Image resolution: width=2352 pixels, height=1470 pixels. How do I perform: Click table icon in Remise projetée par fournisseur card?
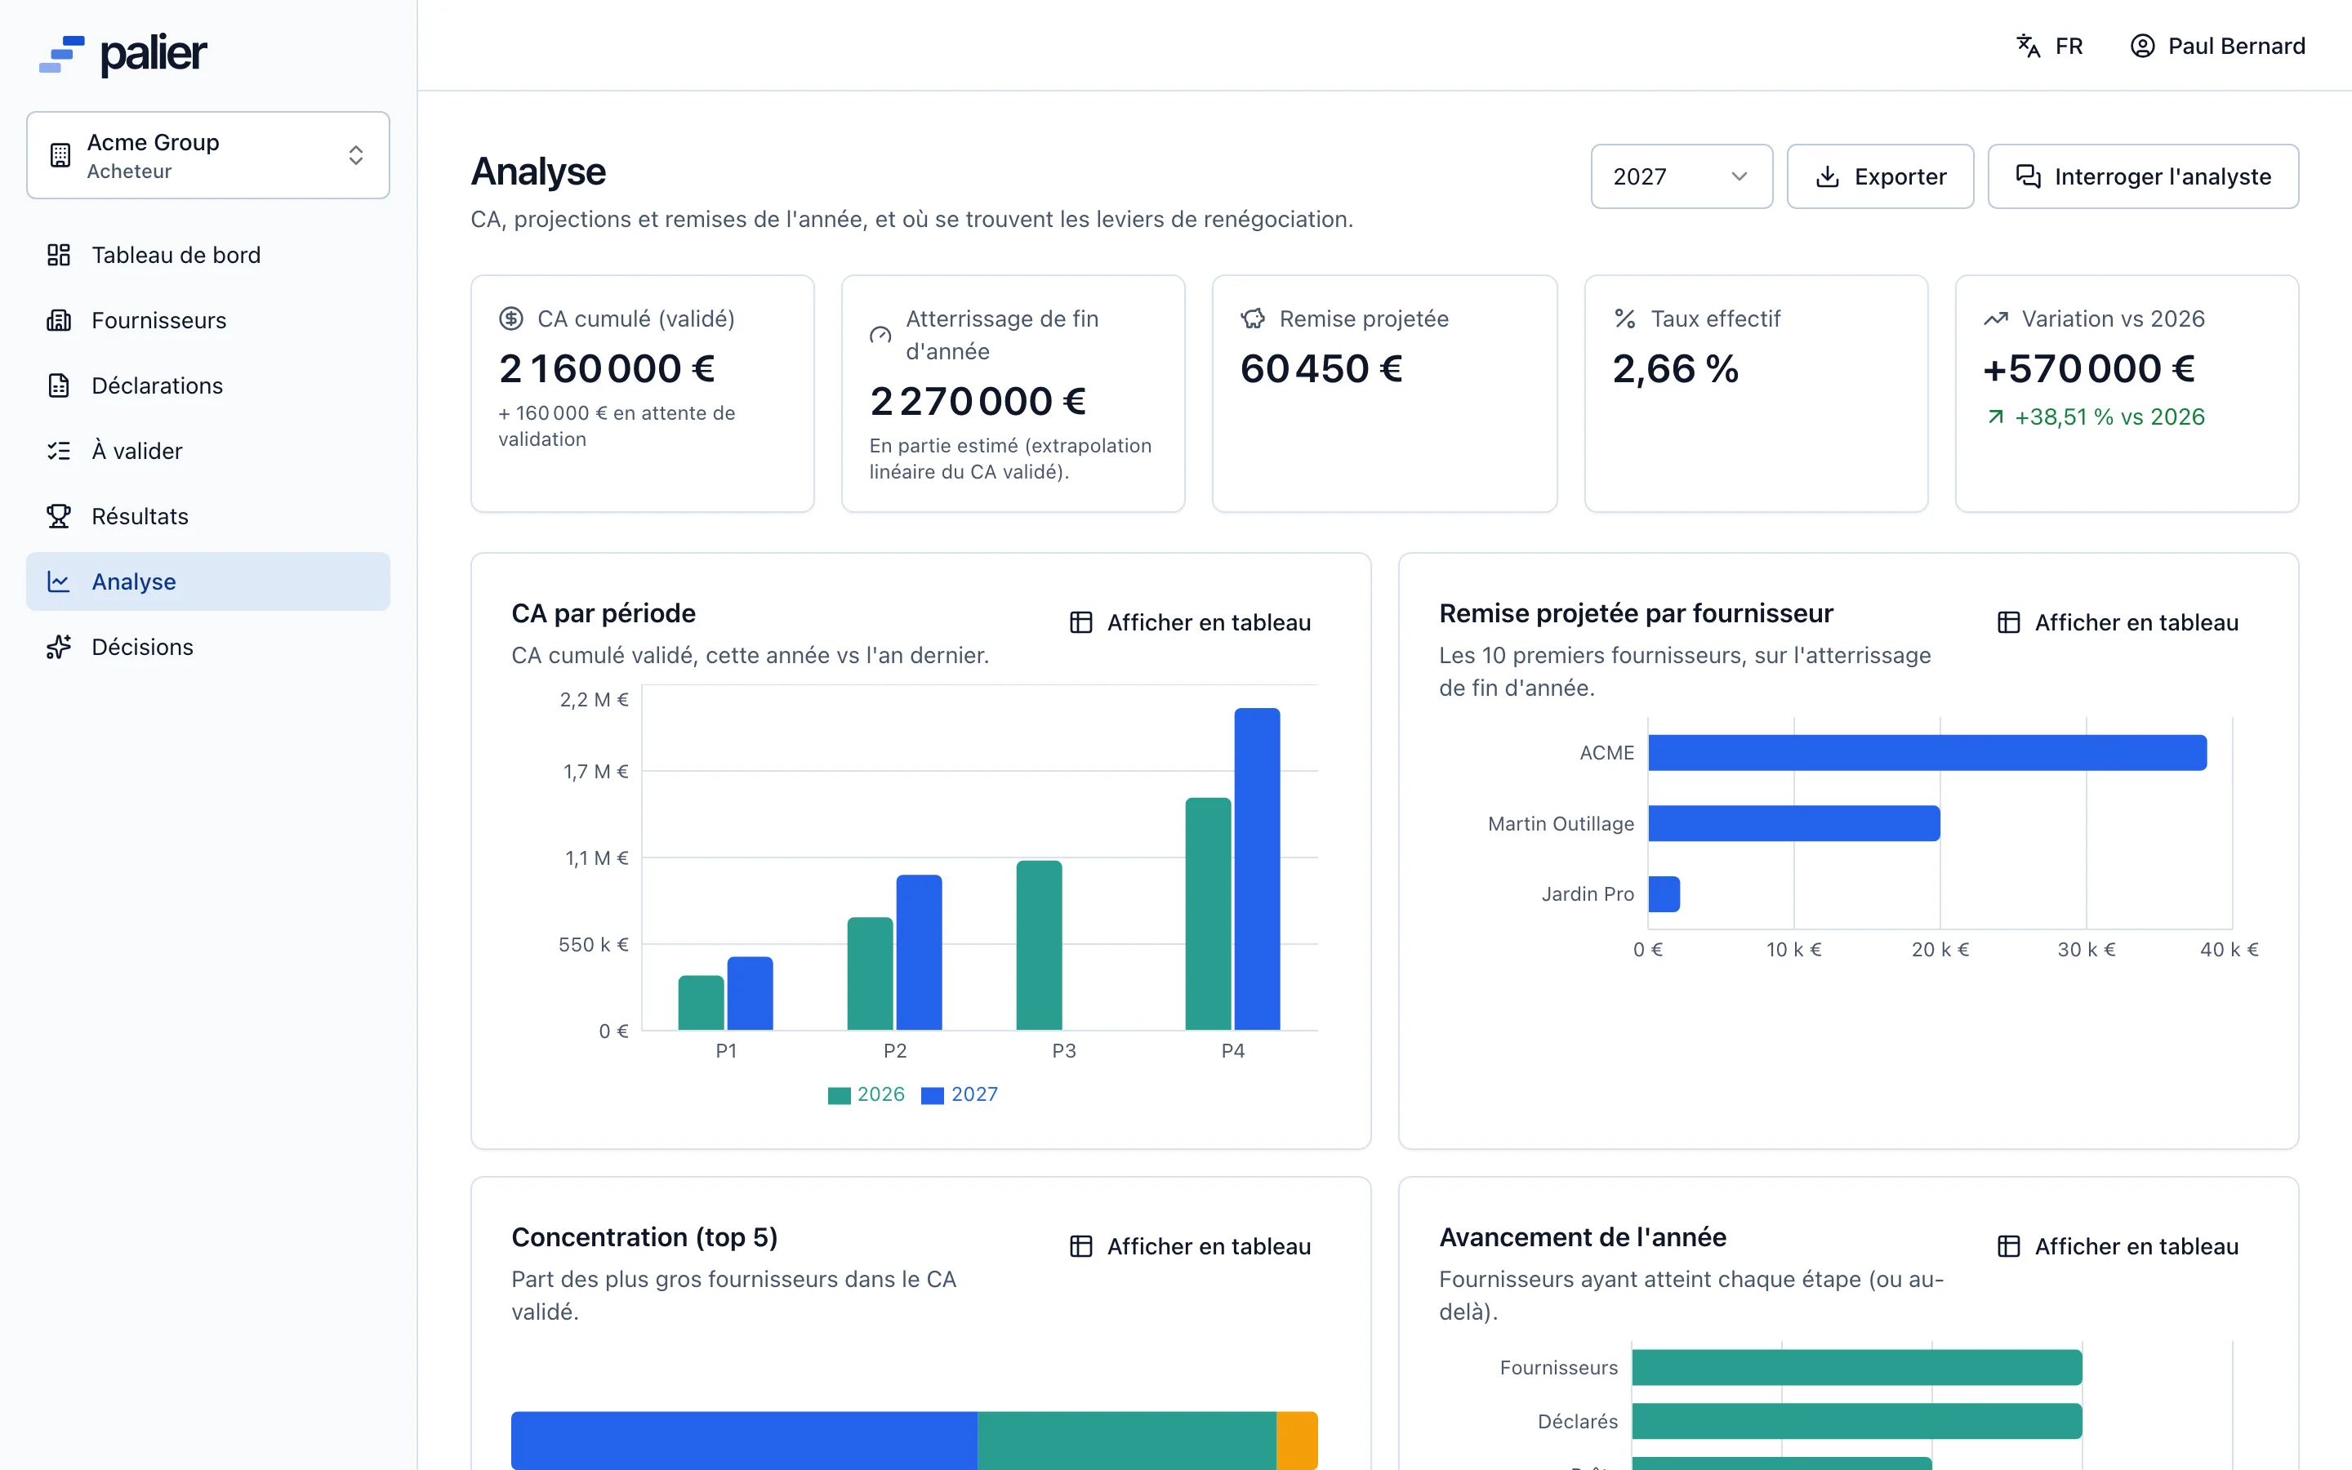tap(2009, 622)
